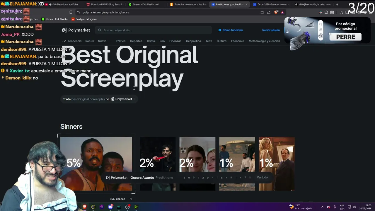Open the Finanzas category

(175, 41)
